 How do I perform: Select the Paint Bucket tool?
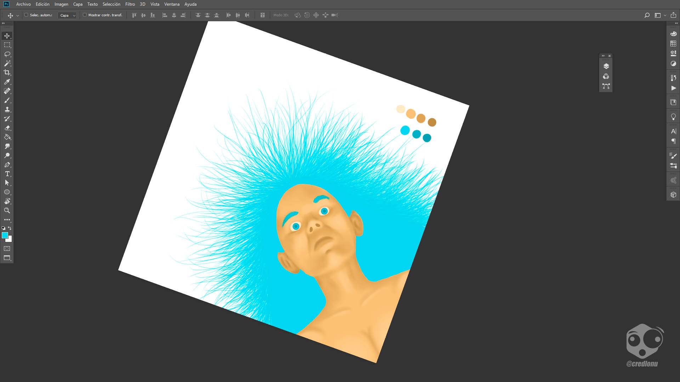[7, 137]
